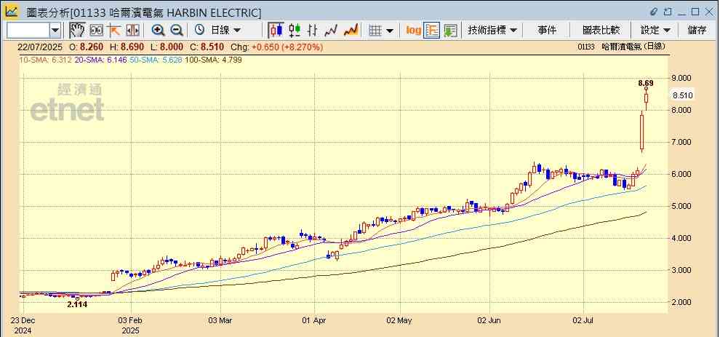Click the 8.510 current price tag

pos(682,95)
